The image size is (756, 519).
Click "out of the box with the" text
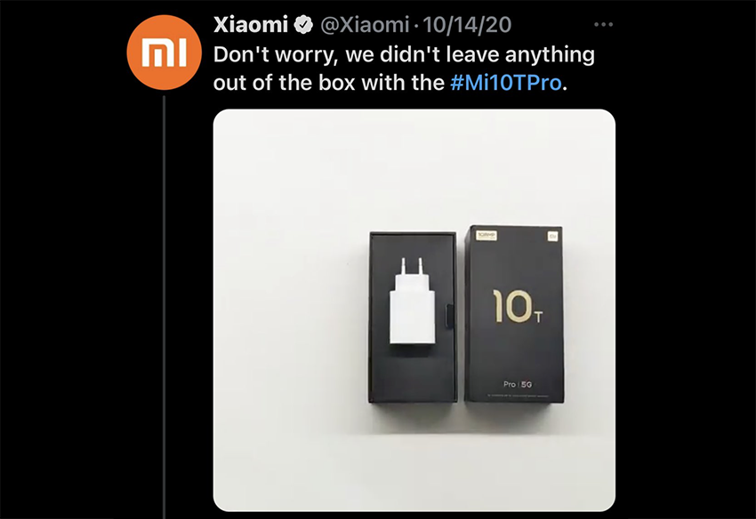coord(328,83)
